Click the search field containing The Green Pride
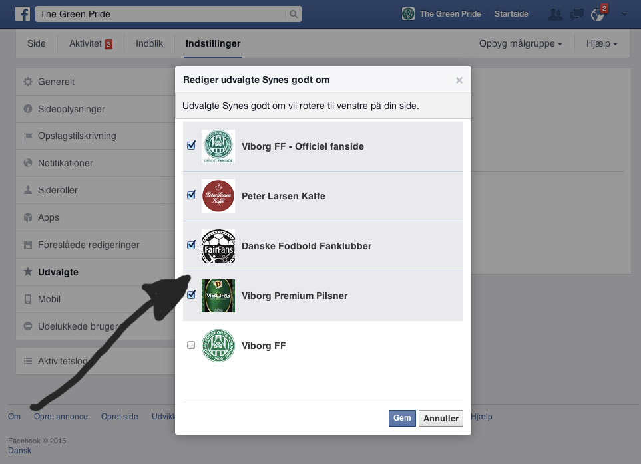This screenshot has width=641, height=464. (x=160, y=14)
